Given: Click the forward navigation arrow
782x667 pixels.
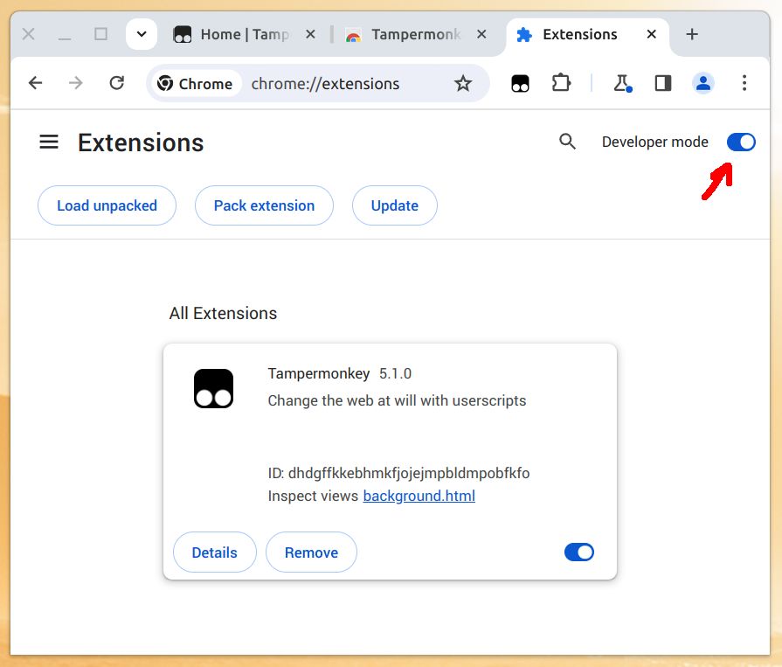Looking at the screenshot, I should point(76,83).
